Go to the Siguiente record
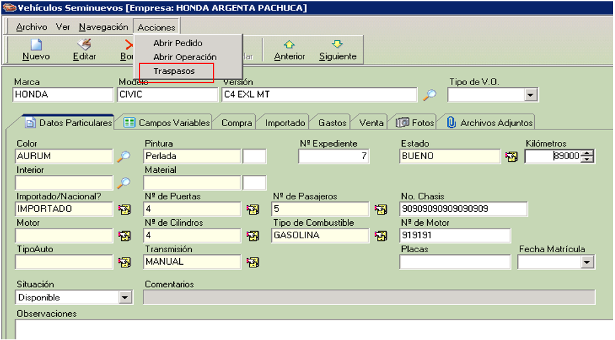This screenshot has width=615, height=340. (x=338, y=50)
